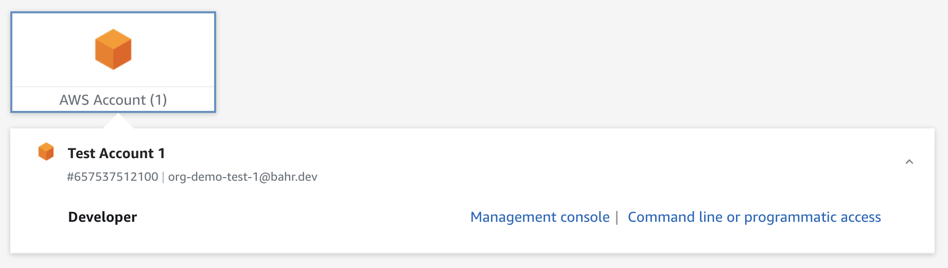Open Command line or programmatic access
This screenshot has width=948, height=268.
tap(754, 217)
